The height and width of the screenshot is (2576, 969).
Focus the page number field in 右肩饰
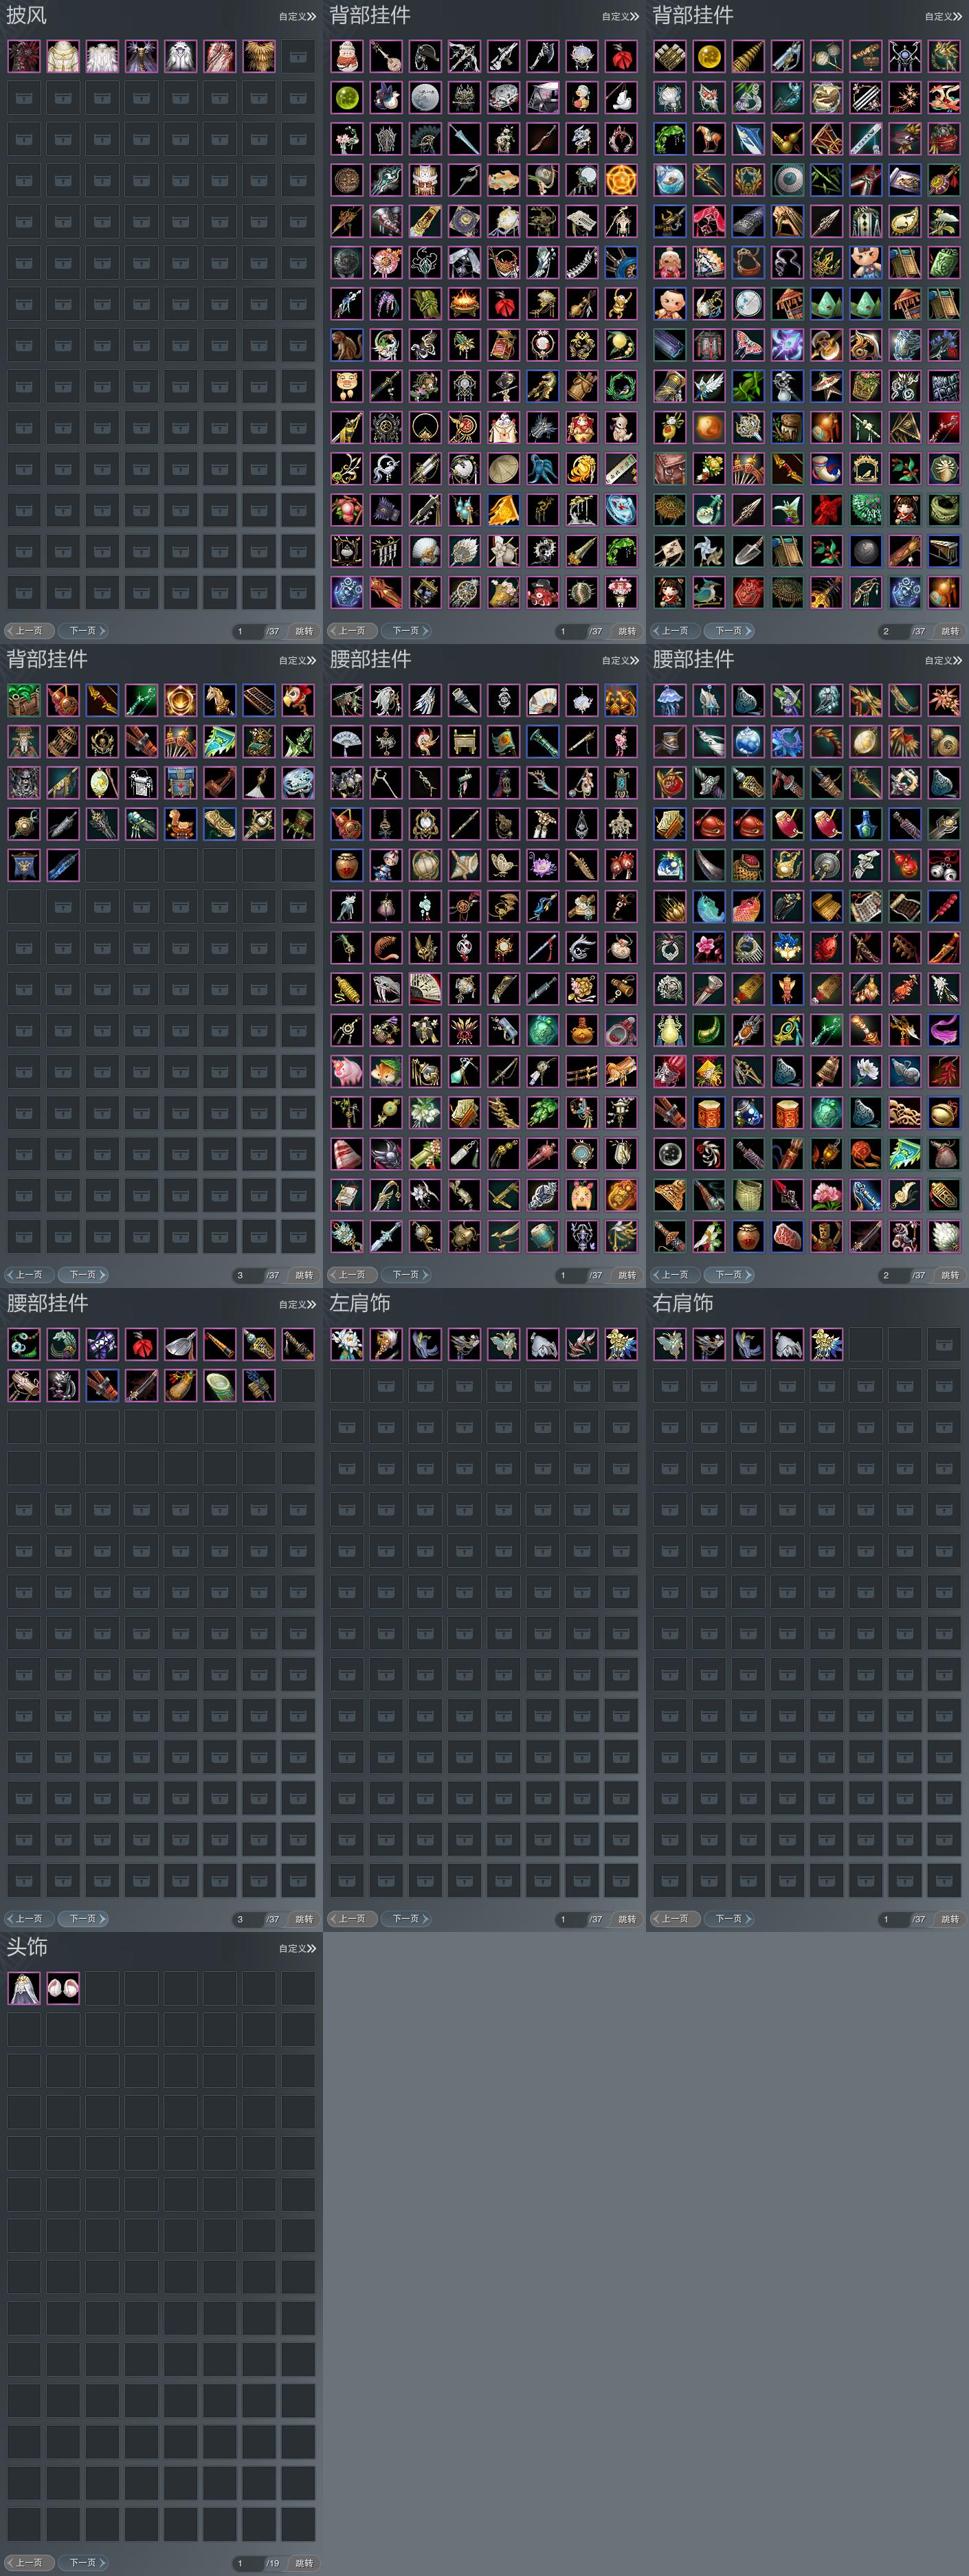(893, 1919)
